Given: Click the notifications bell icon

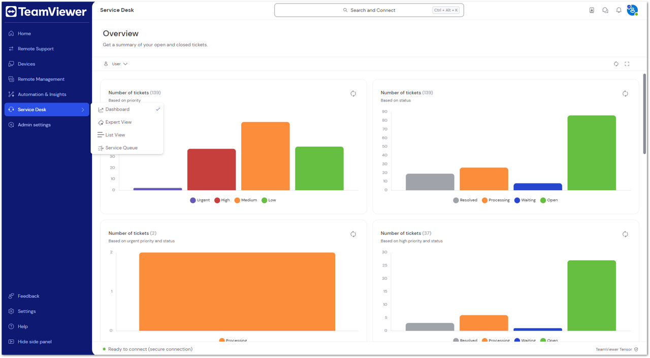Looking at the screenshot, I should (619, 10).
